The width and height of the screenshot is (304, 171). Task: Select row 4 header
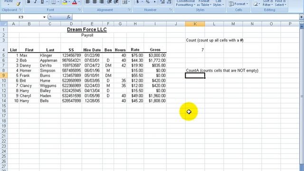4,47
